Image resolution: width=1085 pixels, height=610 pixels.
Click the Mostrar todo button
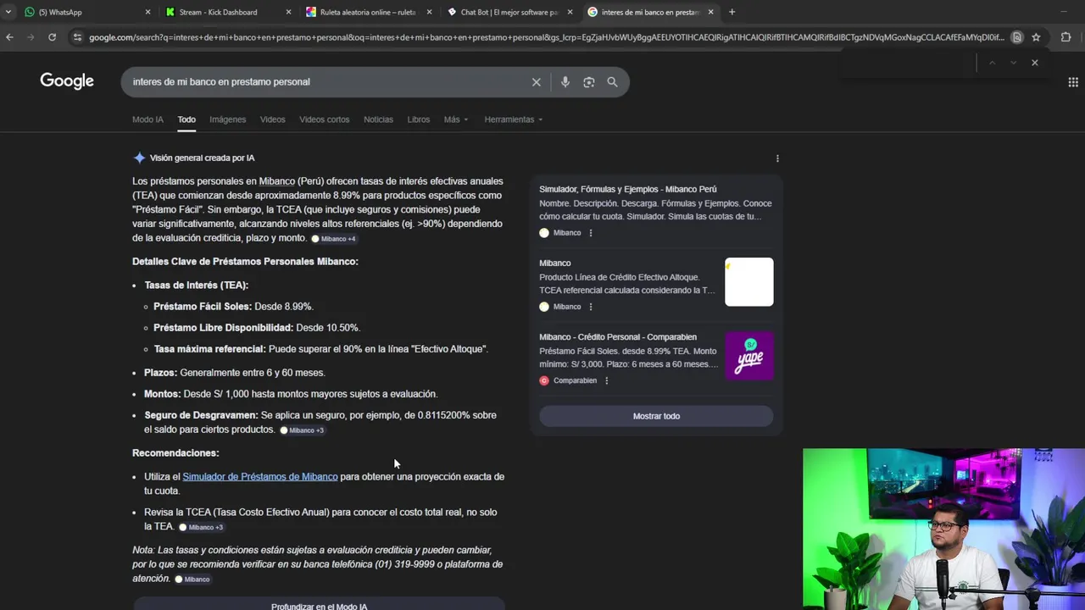(x=656, y=416)
